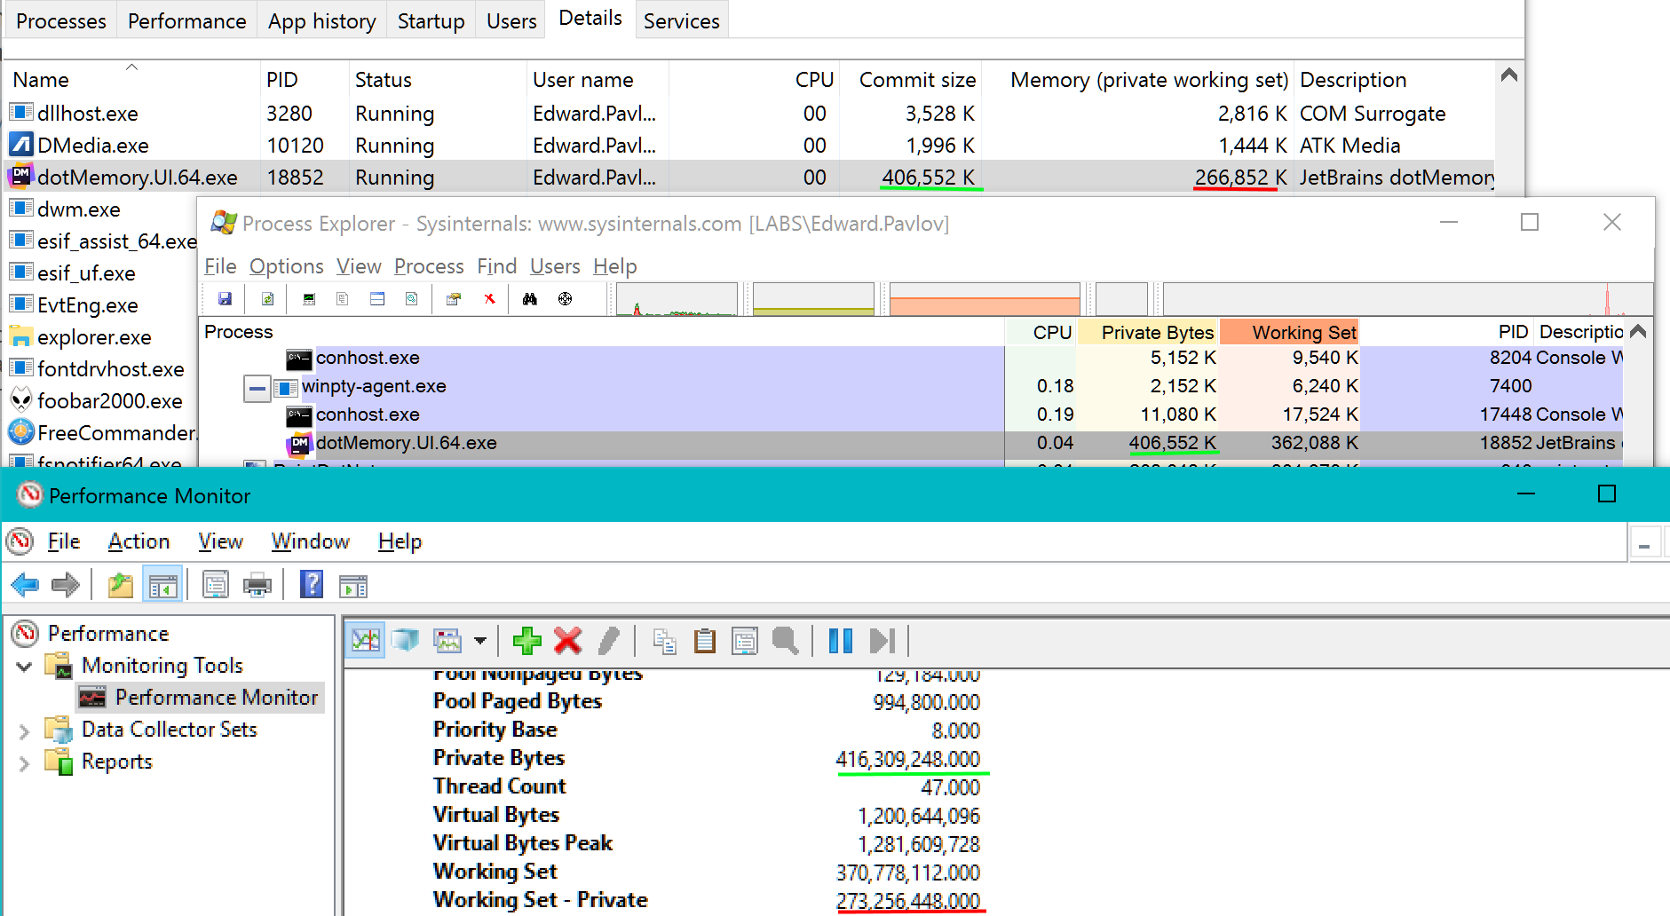This screenshot has width=1670, height=916.
Task: Open the graph type dropdown arrow
Action: click(480, 640)
